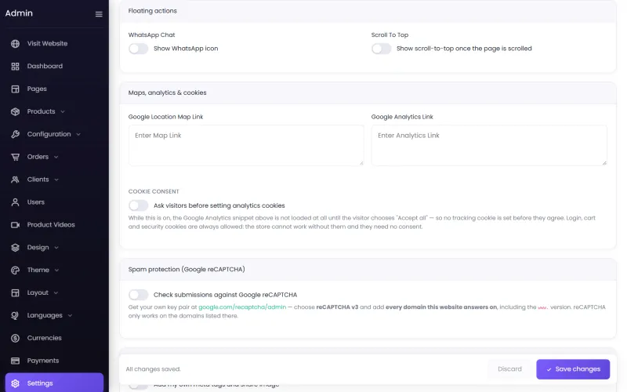Turn on Show scroll-to-top toggle
The width and height of the screenshot is (627, 392).
[x=381, y=49]
